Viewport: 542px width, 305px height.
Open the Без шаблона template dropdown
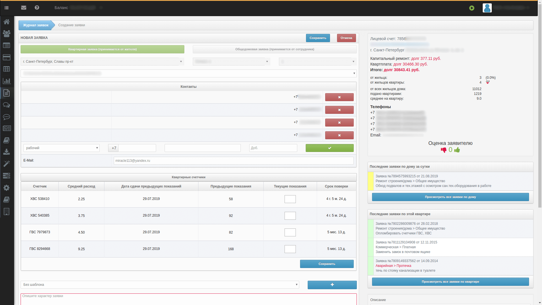coord(159,285)
